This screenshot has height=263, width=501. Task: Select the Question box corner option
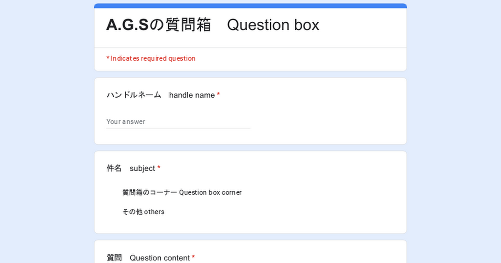pyautogui.click(x=182, y=192)
